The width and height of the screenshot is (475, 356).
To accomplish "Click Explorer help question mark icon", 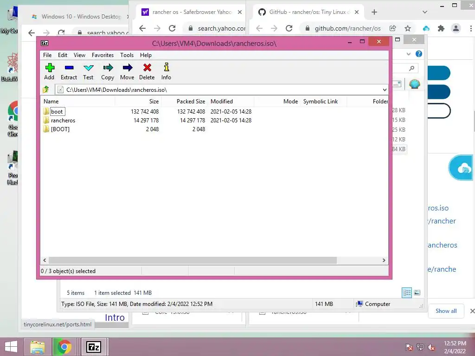I will point(419,54).
